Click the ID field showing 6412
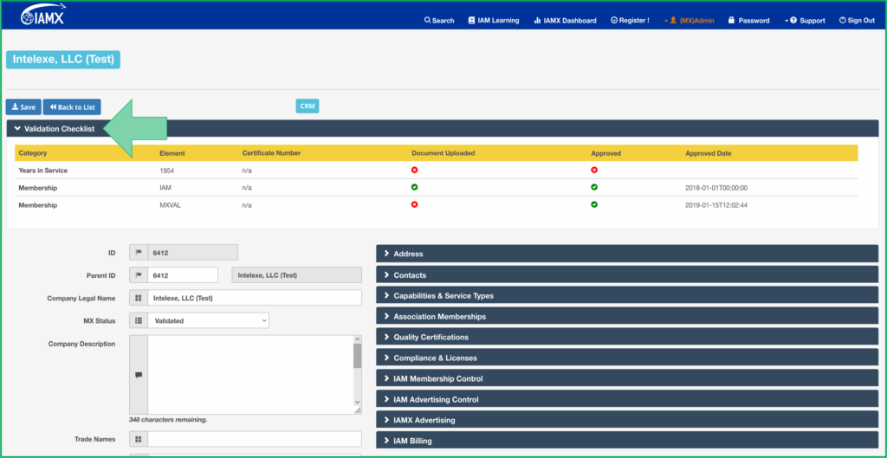The height and width of the screenshot is (458, 887). tap(193, 252)
